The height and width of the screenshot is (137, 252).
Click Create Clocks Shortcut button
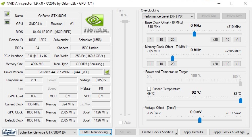(158, 132)
